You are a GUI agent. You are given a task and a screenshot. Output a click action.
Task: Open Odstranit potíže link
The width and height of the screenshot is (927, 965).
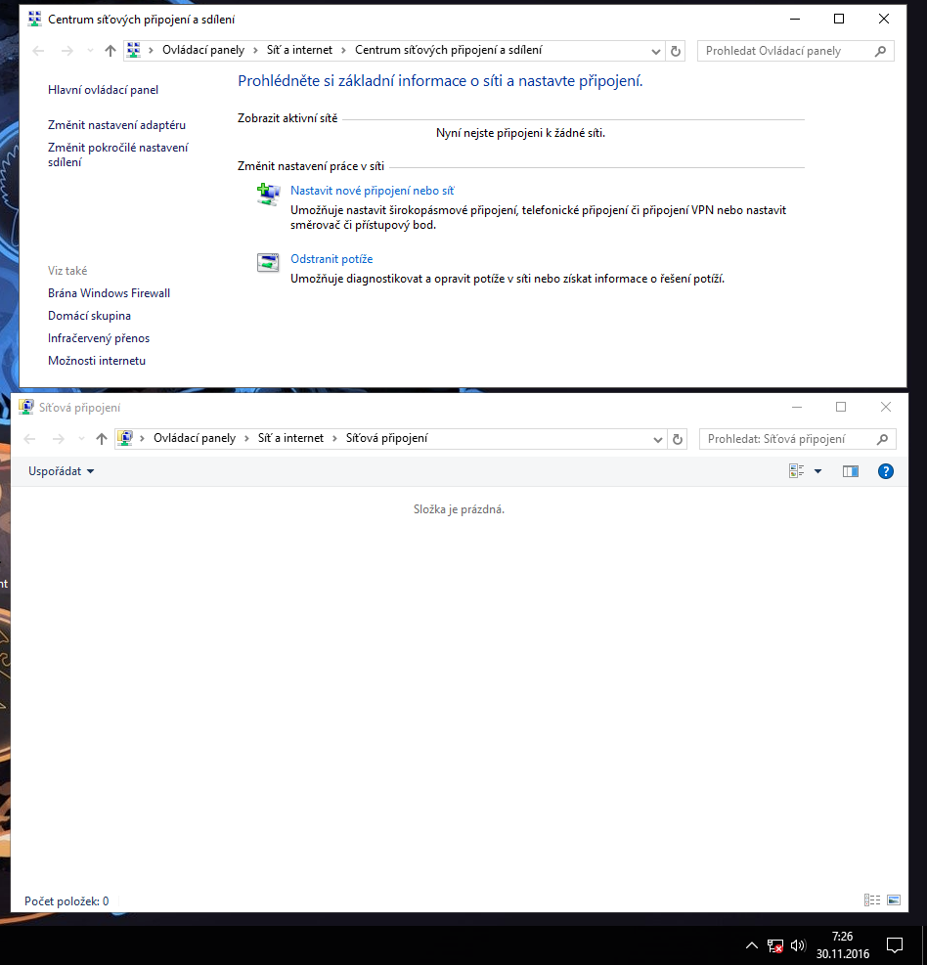pyautogui.click(x=331, y=259)
